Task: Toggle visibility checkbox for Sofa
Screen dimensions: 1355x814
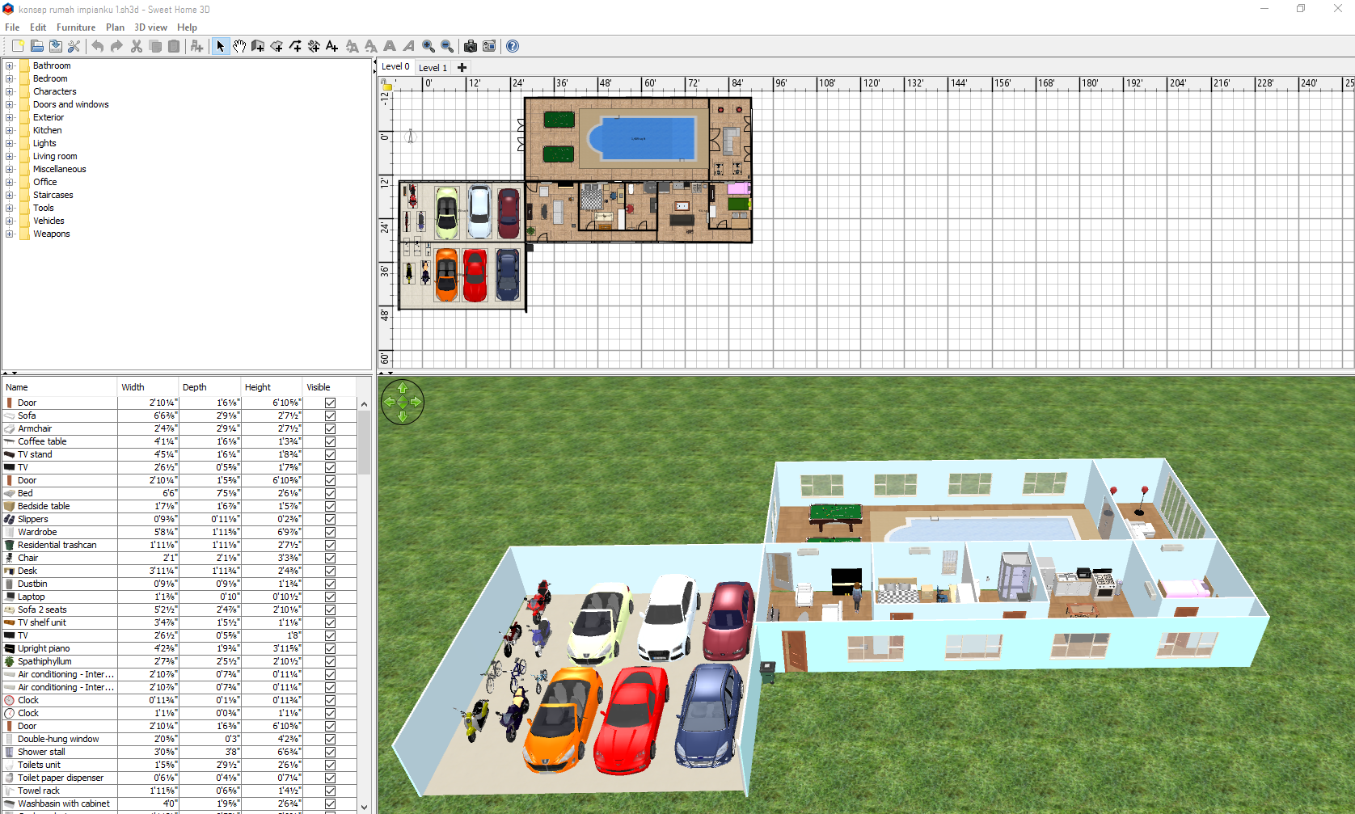Action: point(330,415)
